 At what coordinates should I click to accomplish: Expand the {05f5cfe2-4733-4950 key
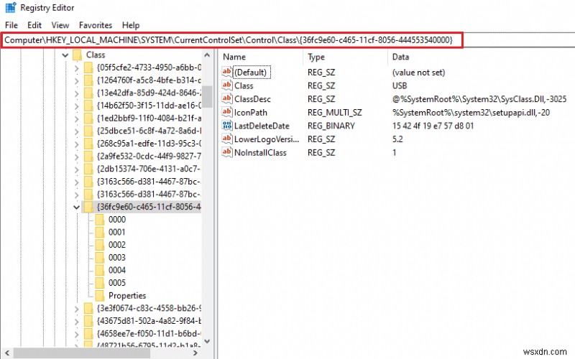(x=76, y=68)
